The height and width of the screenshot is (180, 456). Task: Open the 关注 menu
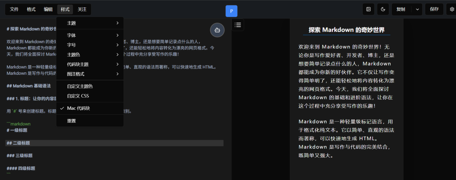pos(82,9)
